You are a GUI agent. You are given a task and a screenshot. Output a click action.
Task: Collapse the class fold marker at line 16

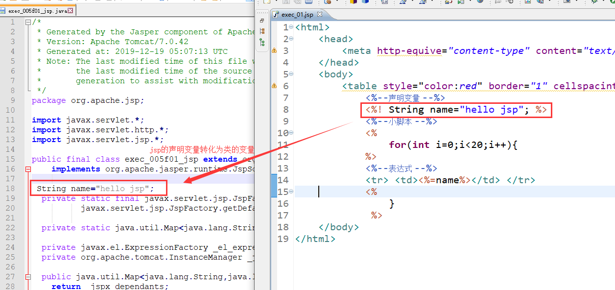(28, 169)
